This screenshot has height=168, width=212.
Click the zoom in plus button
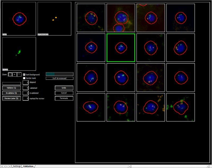pyautogui.click(x=15, y=75)
